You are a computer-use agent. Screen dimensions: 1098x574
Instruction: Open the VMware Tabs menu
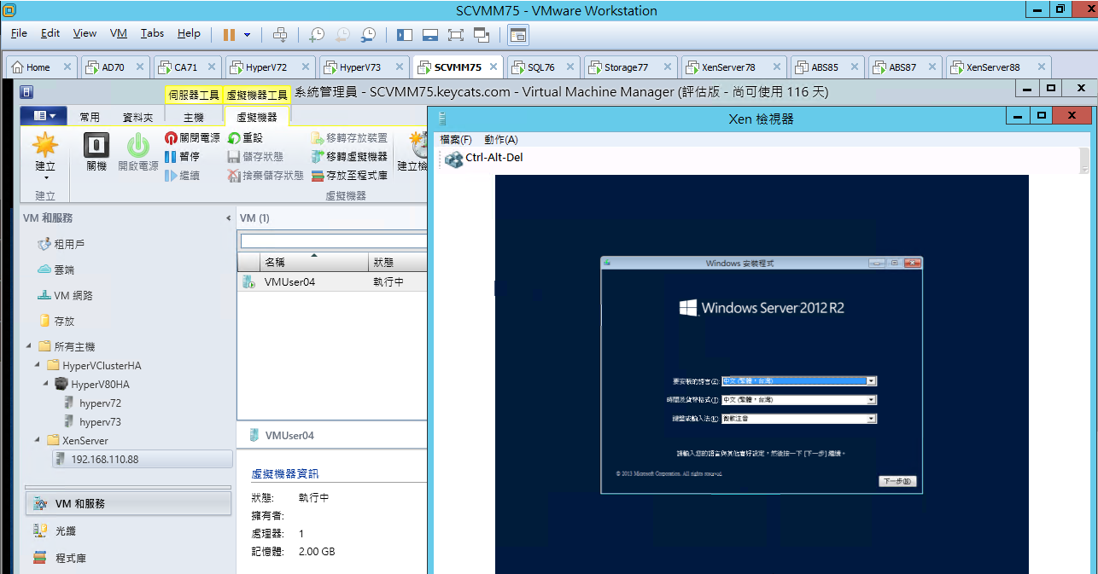pyautogui.click(x=152, y=33)
